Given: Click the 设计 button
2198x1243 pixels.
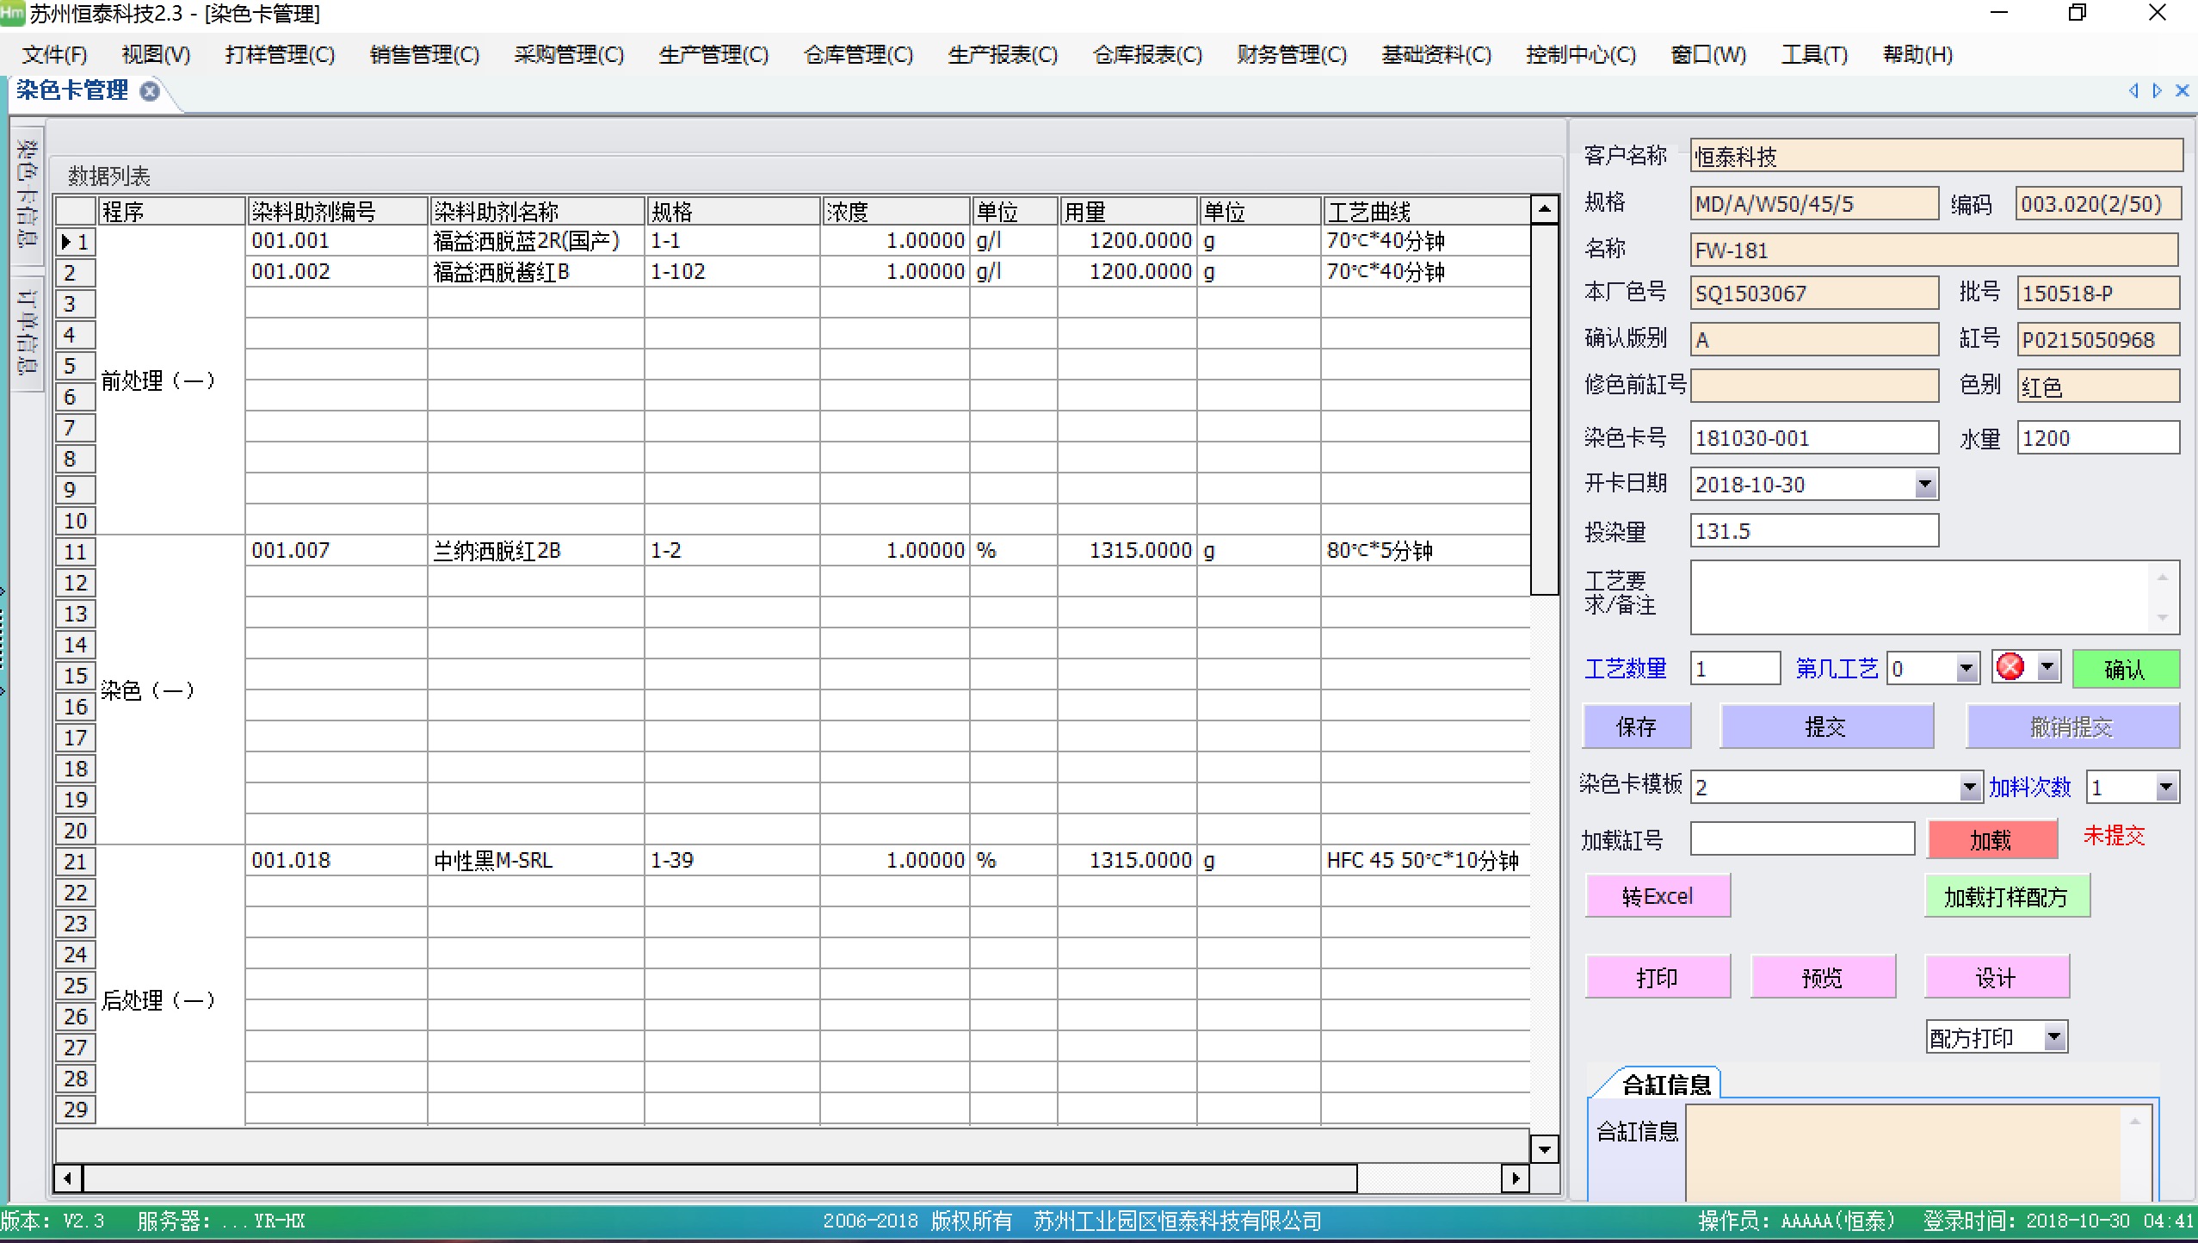Looking at the screenshot, I should click(1996, 977).
